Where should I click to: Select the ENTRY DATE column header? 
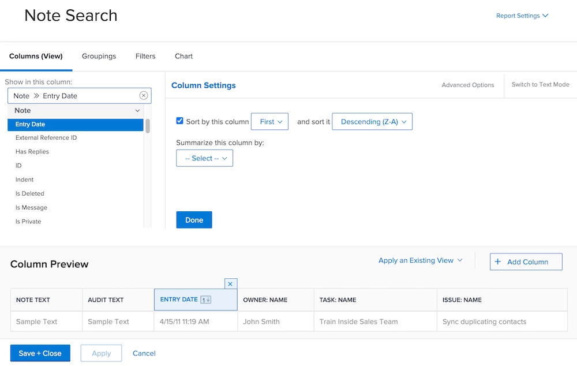click(196, 300)
